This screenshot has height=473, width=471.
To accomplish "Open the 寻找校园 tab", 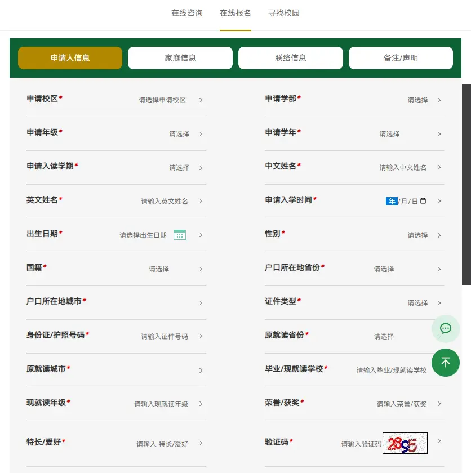I will point(284,13).
